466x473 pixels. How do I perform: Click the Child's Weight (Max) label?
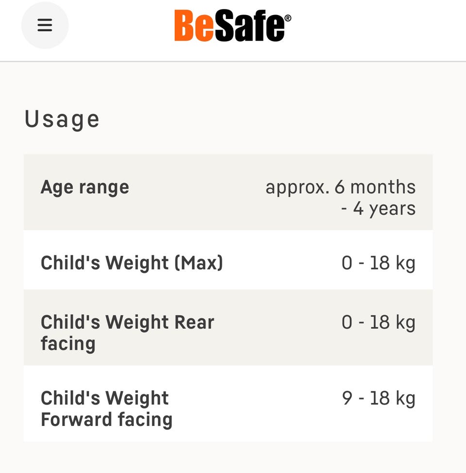pyautogui.click(x=132, y=263)
